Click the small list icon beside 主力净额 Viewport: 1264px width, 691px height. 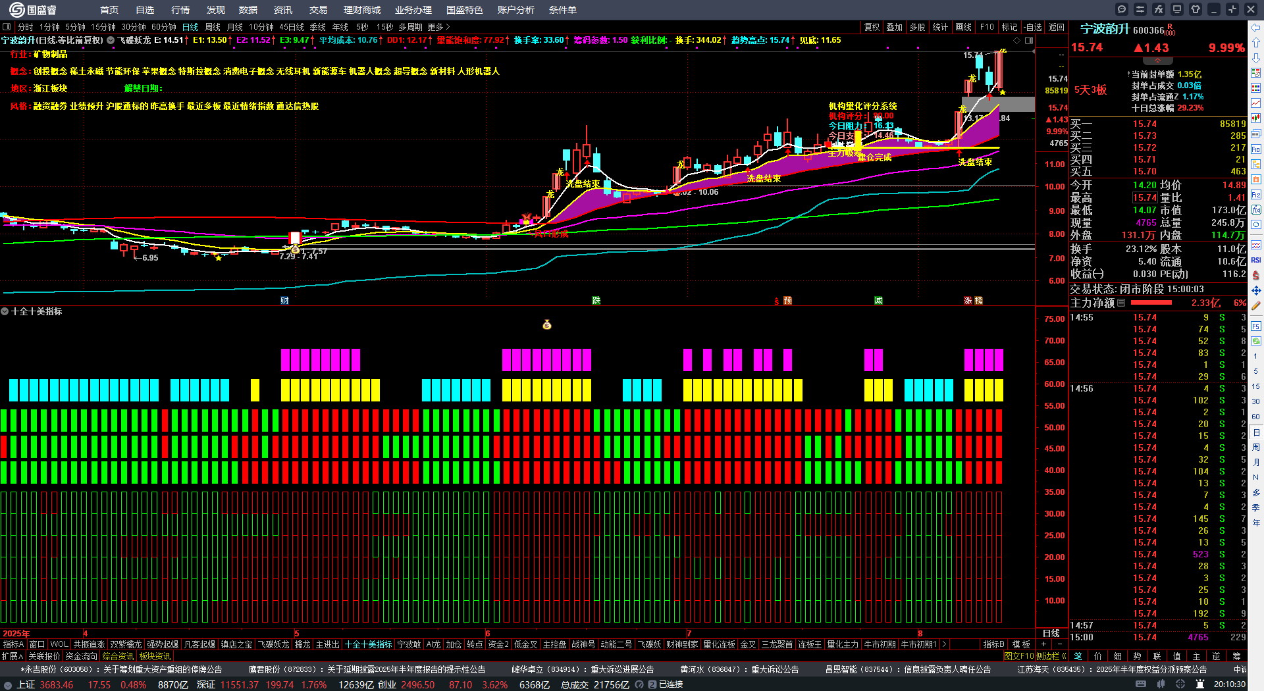tap(1121, 303)
